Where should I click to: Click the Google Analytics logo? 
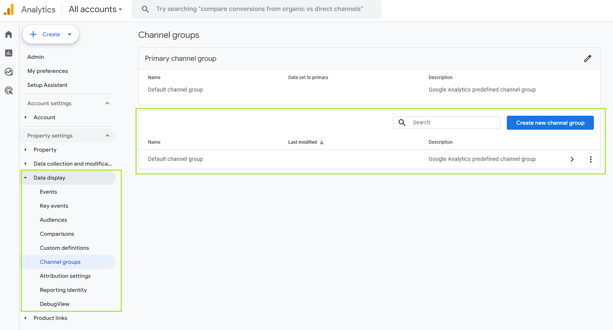9,9
